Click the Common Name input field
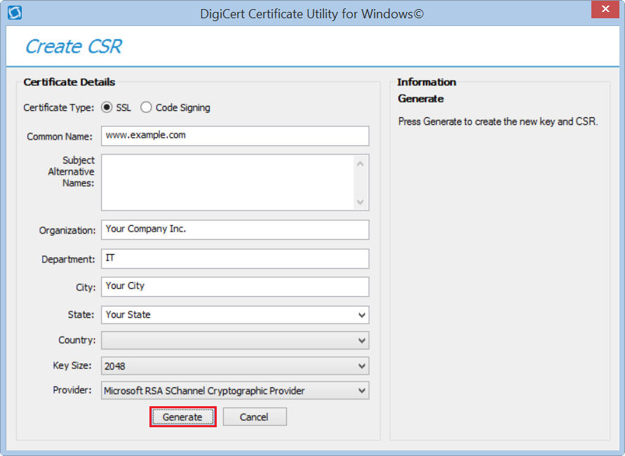The width and height of the screenshot is (625, 456). coord(234,135)
